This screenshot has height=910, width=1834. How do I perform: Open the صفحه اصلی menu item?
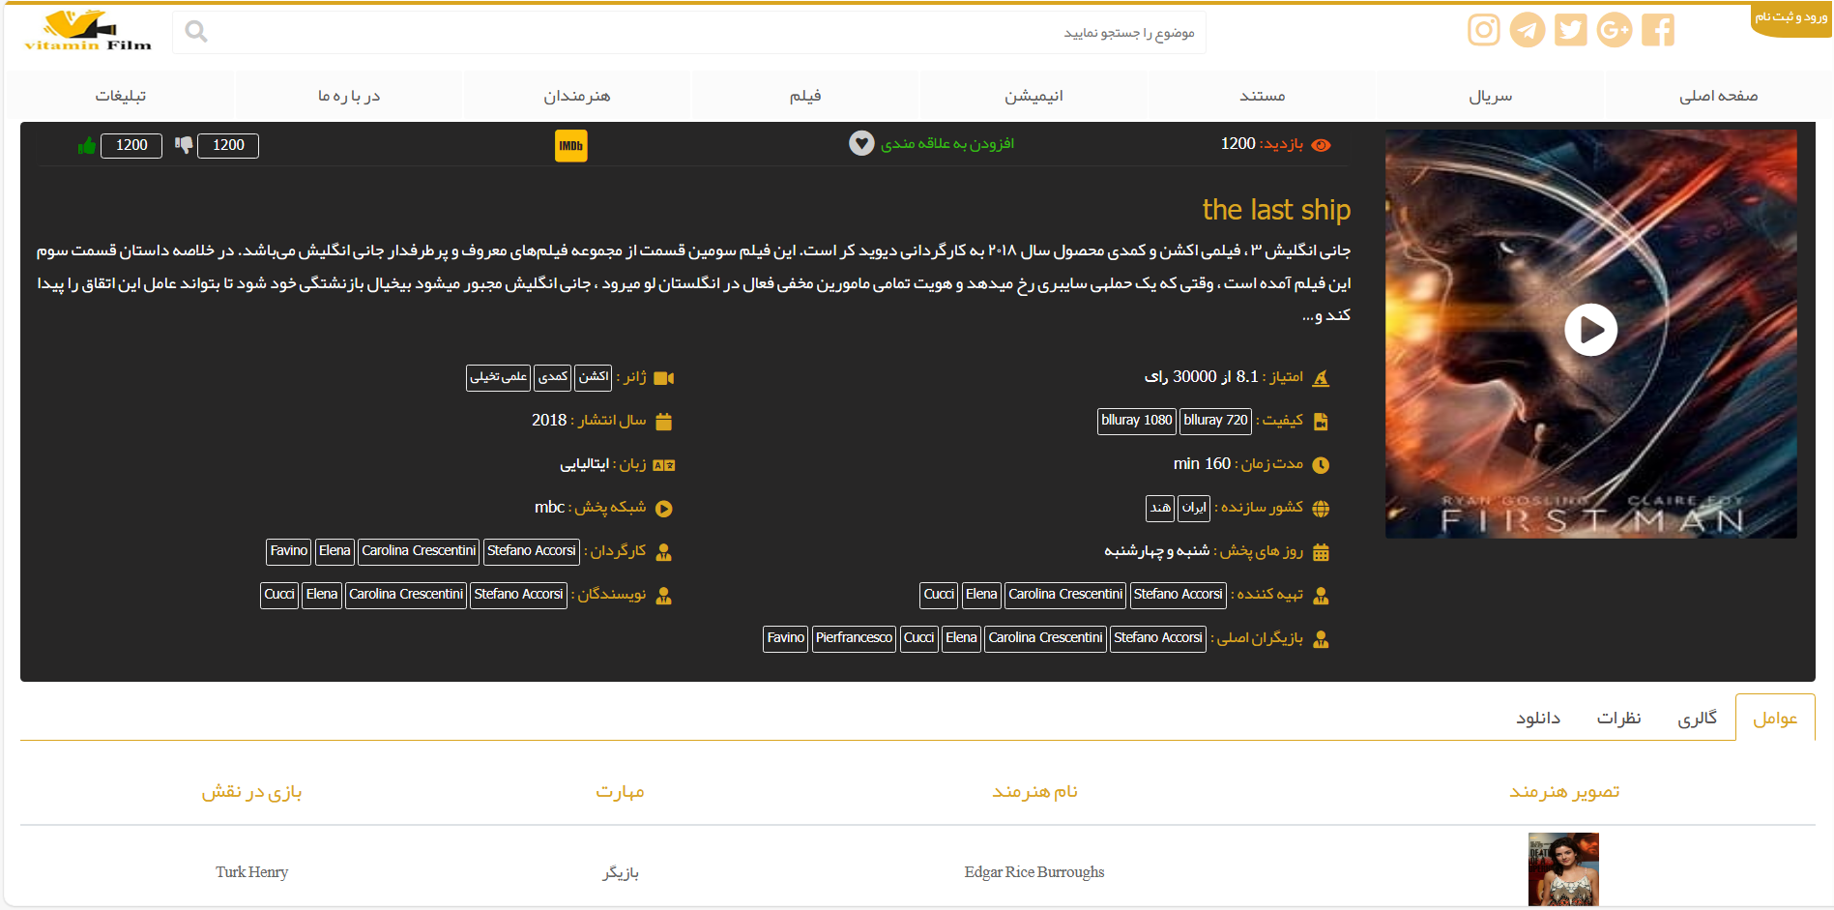(1718, 96)
